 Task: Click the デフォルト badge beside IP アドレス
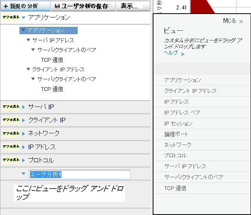(x=11, y=147)
